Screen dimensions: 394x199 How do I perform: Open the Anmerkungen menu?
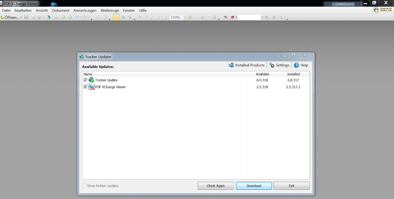(x=85, y=10)
